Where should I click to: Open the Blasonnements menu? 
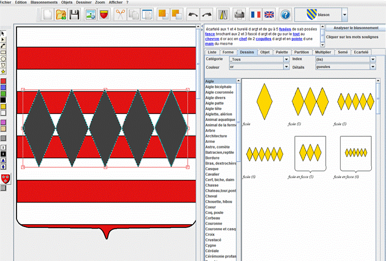tap(44, 2)
